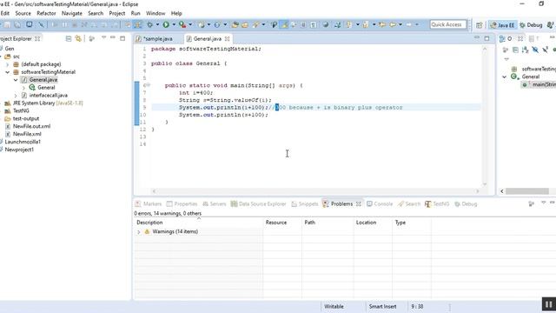Click the monitor icon next to Save All
The image size is (556, 313).
point(29,24)
